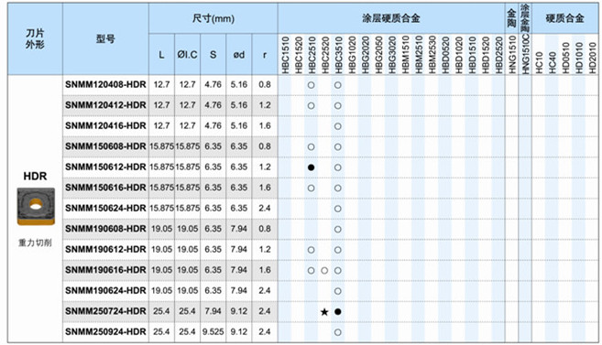Click the 刀片外形 header cell
The image size is (602, 345).
(x=35, y=38)
